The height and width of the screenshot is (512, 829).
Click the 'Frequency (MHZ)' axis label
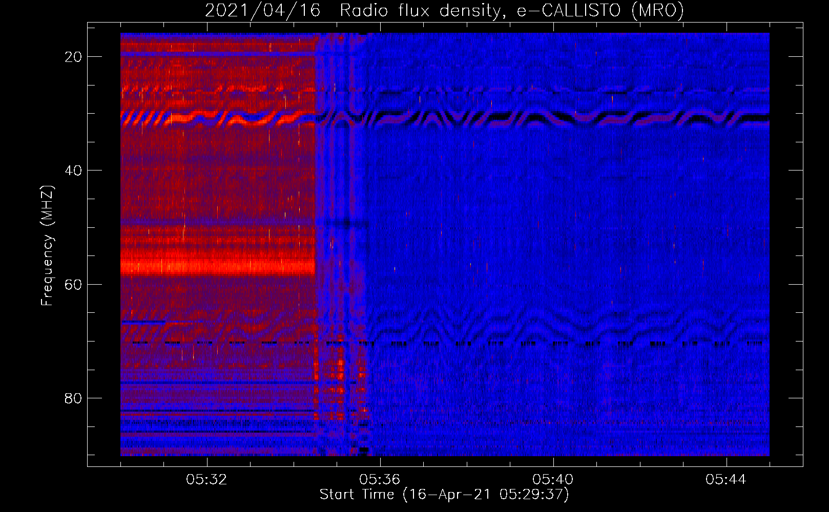click(x=47, y=246)
